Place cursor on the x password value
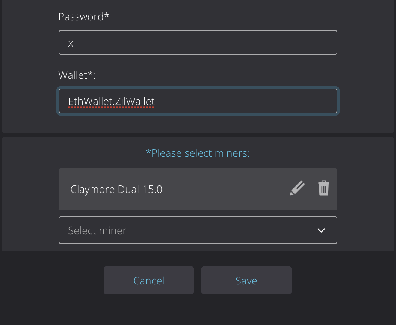 click(71, 44)
